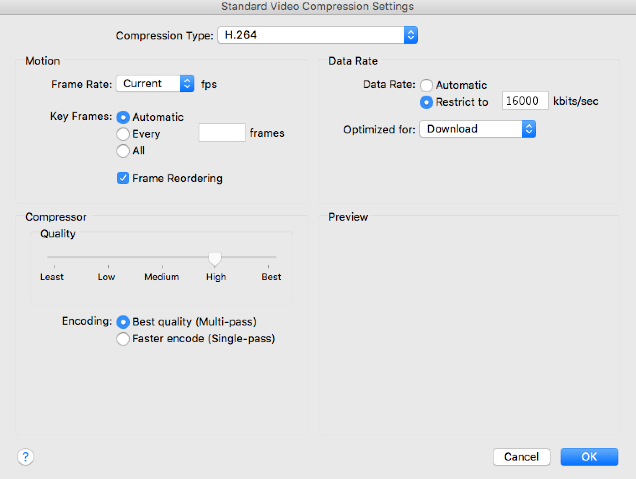Open the Compression Type dropdown

(317, 35)
